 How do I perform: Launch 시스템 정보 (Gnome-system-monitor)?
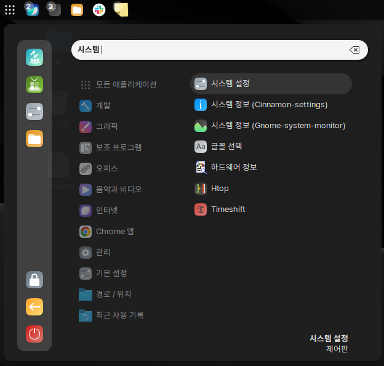tap(271, 126)
